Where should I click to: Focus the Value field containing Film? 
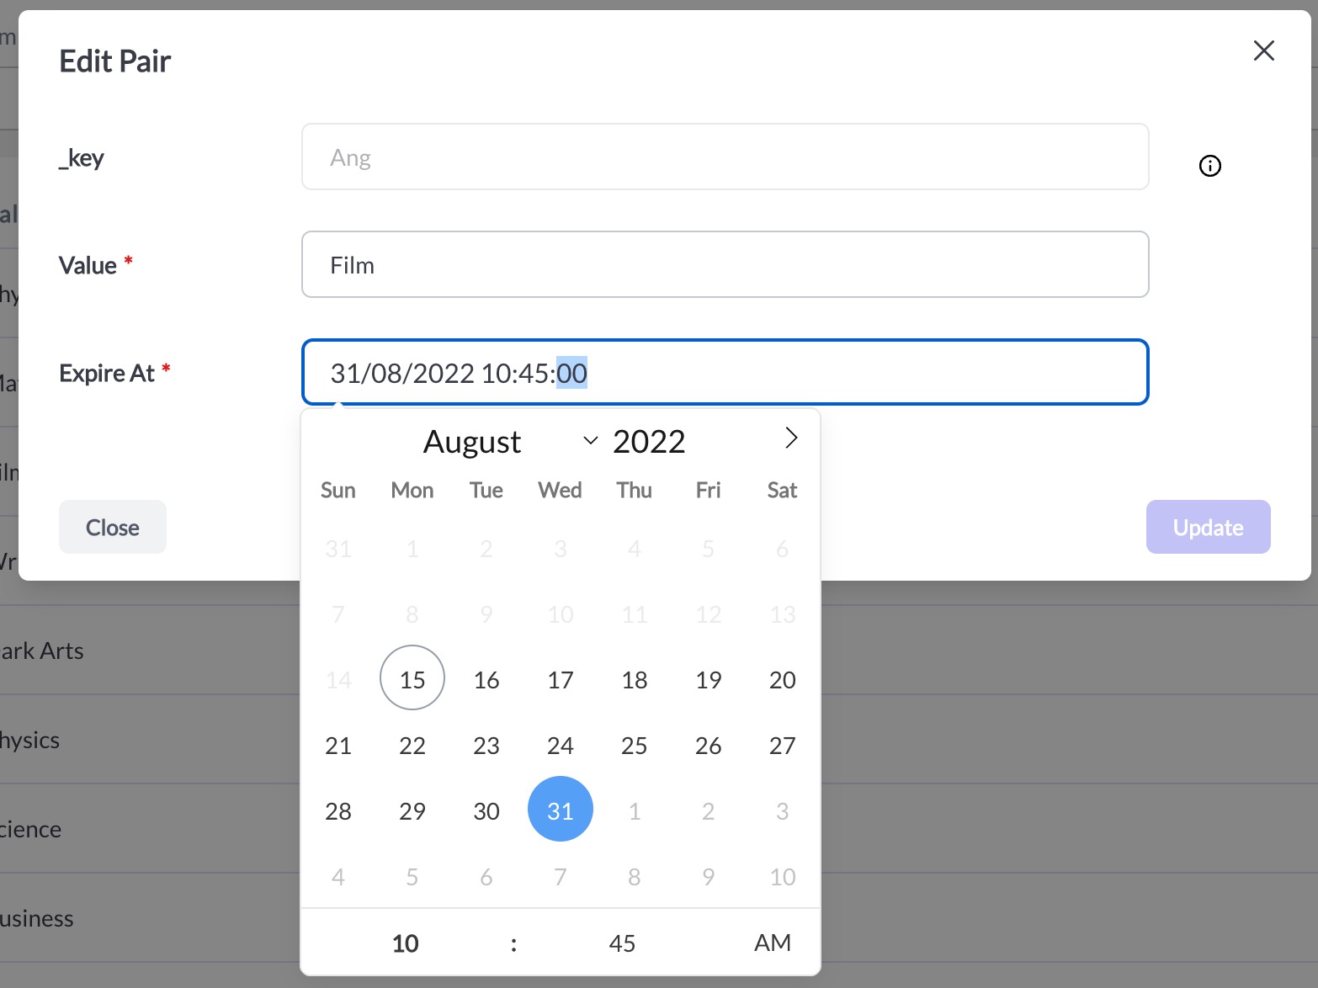725,264
